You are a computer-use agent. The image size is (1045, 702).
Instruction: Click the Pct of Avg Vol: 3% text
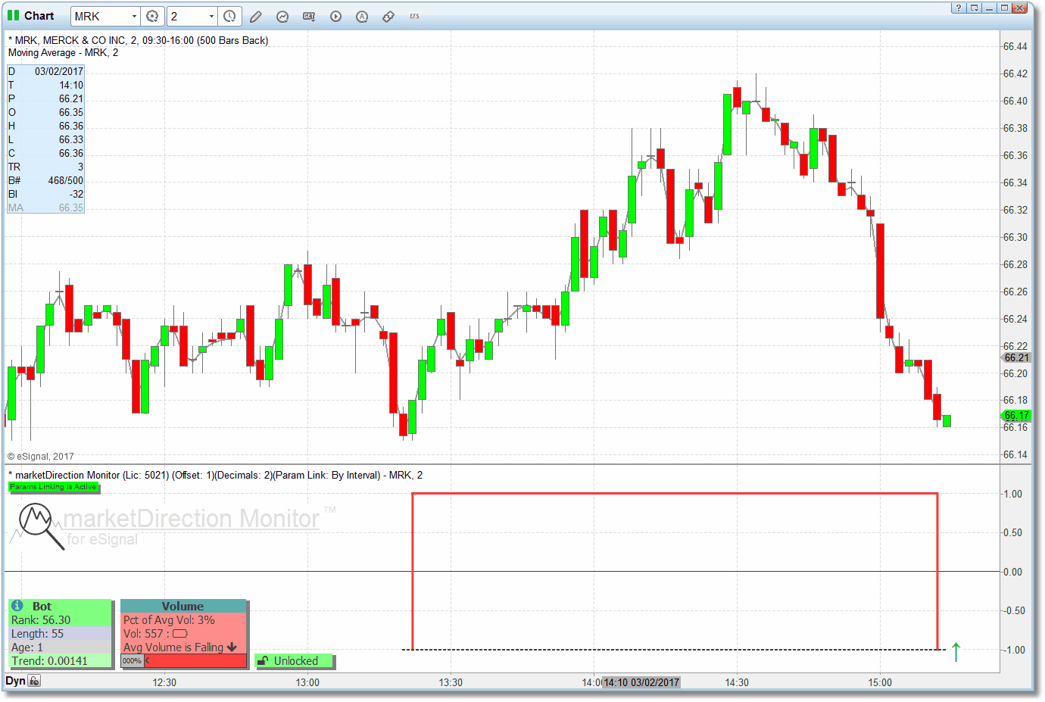tap(169, 620)
